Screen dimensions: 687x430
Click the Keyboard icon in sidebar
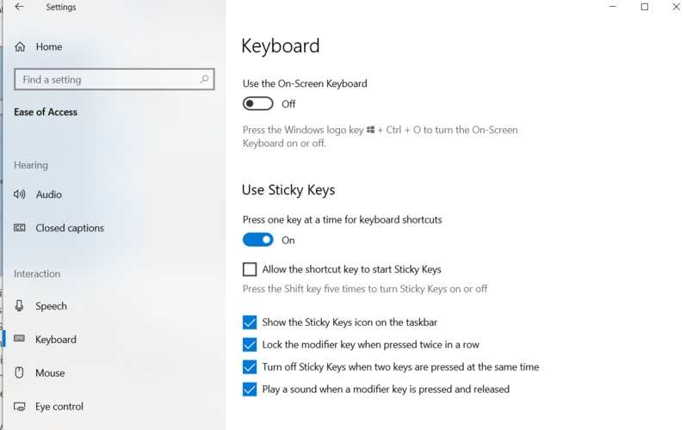coord(20,340)
